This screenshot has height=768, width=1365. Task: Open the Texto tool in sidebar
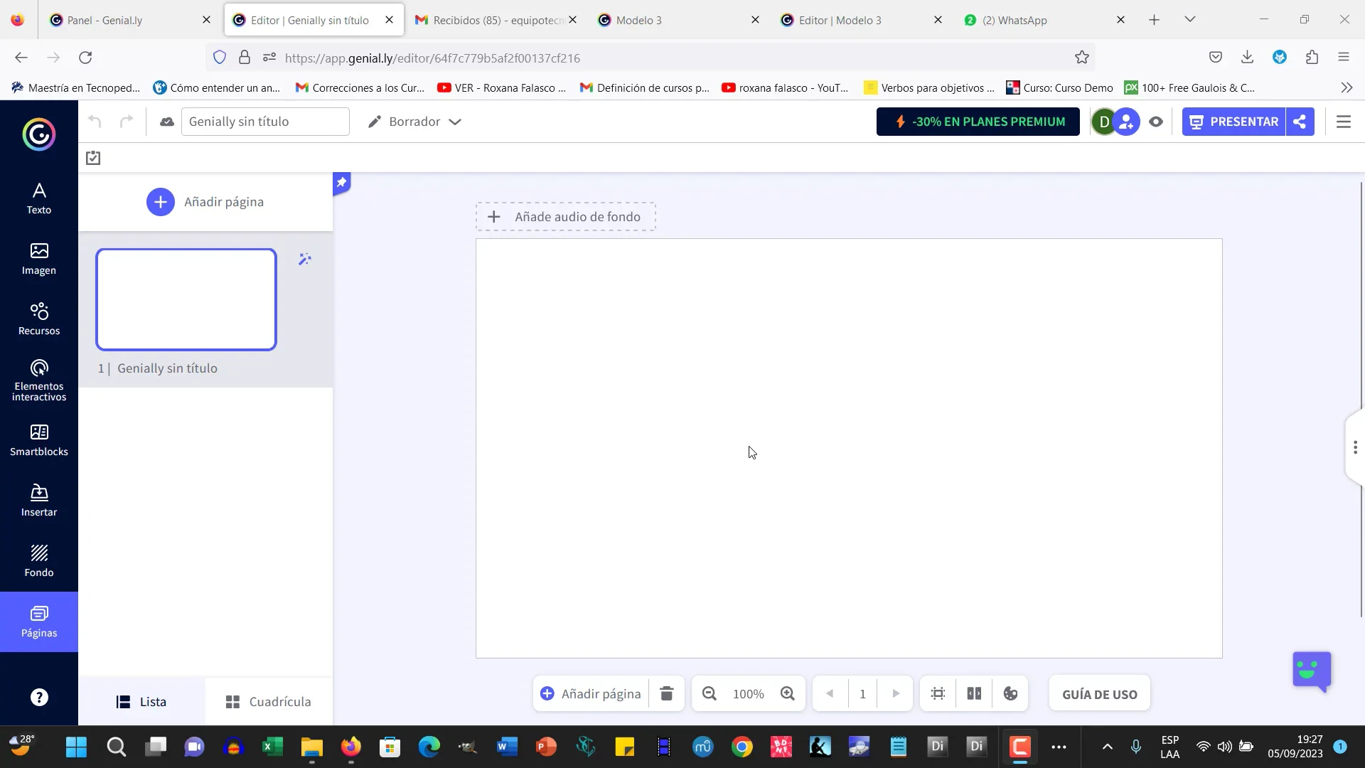pyautogui.click(x=39, y=198)
